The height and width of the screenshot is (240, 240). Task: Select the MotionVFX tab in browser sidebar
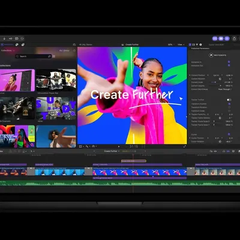point(7,44)
